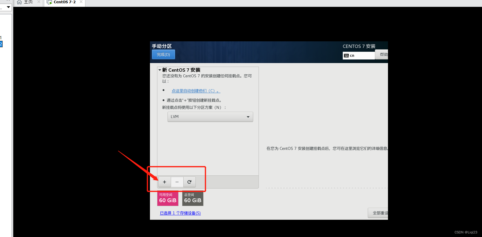Switch to the home (主页) tab
The height and width of the screenshot is (237, 482).
click(x=28, y=2)
